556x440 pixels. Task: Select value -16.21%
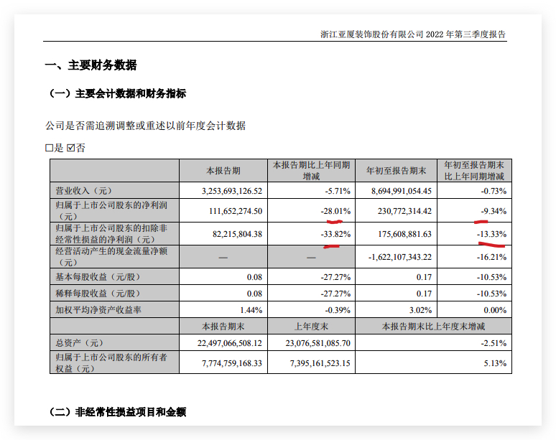(x=491, y=257)
